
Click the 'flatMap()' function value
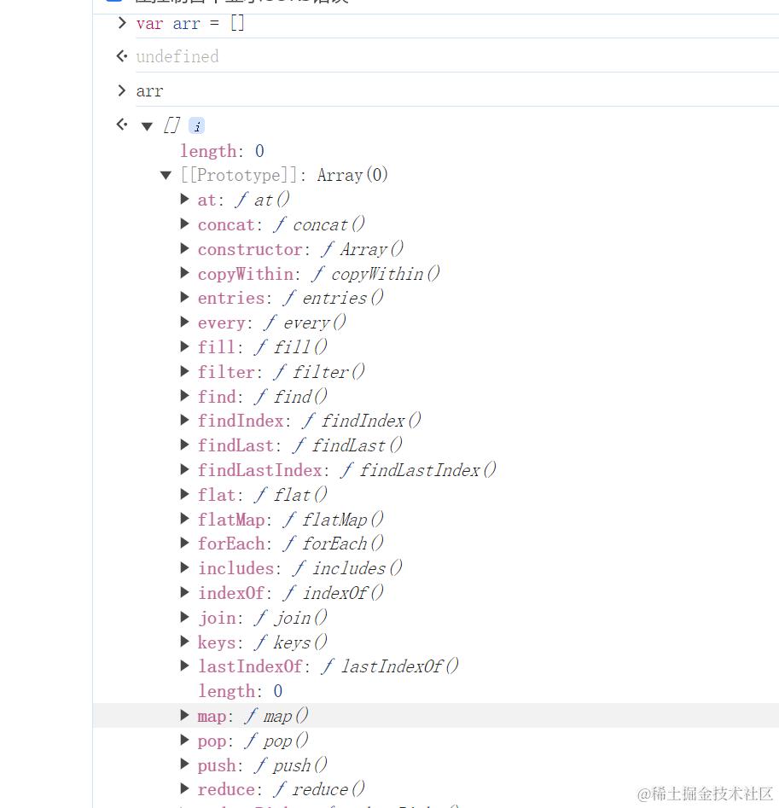pyautogui.click(x=343, y=520)
